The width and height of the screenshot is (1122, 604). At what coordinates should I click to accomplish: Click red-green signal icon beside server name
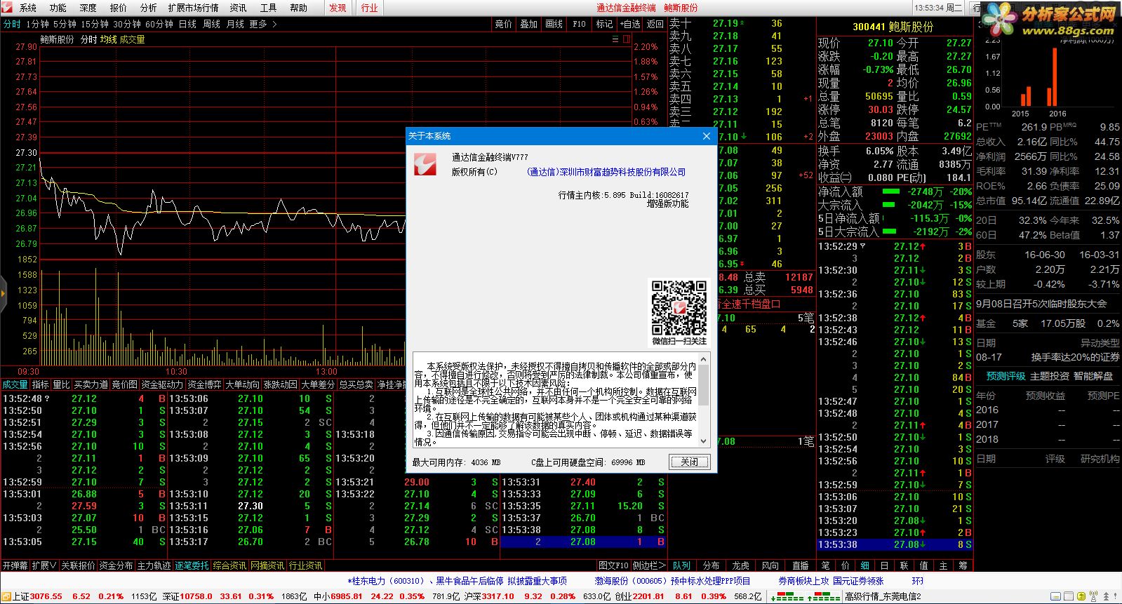(823, 597)
